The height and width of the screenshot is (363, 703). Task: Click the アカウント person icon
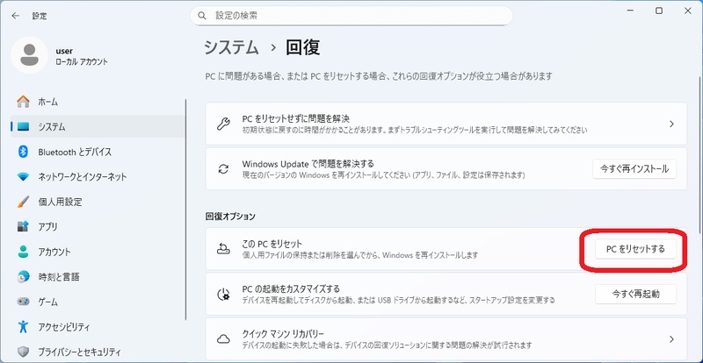[x=24, y=252]
